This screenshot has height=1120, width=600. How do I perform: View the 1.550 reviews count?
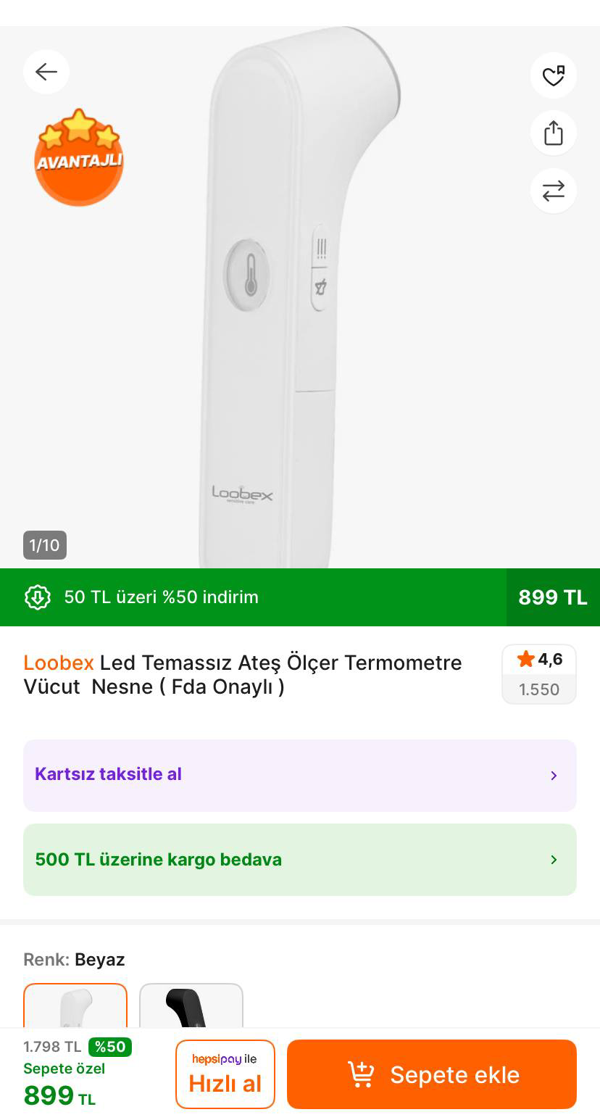[x=539, y=689]
